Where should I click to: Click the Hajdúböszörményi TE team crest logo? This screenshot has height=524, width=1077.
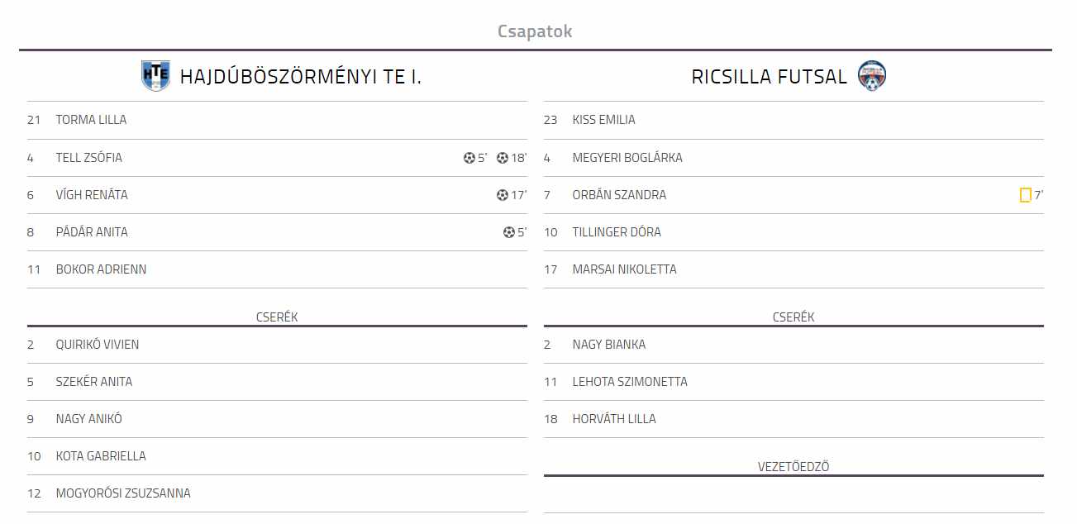point(155,76)
